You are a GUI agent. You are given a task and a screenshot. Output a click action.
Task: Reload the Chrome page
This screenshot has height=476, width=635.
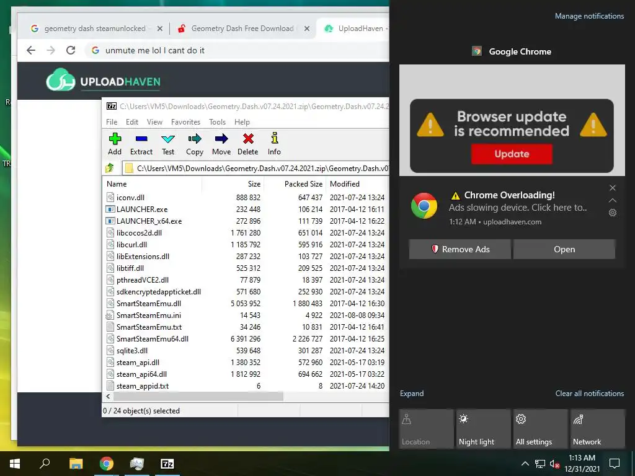[71, 50]
